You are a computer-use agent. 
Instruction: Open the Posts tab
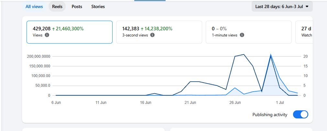[77, 6]
